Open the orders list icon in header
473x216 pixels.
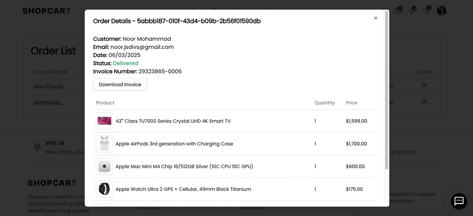click(x=426, y=11)
